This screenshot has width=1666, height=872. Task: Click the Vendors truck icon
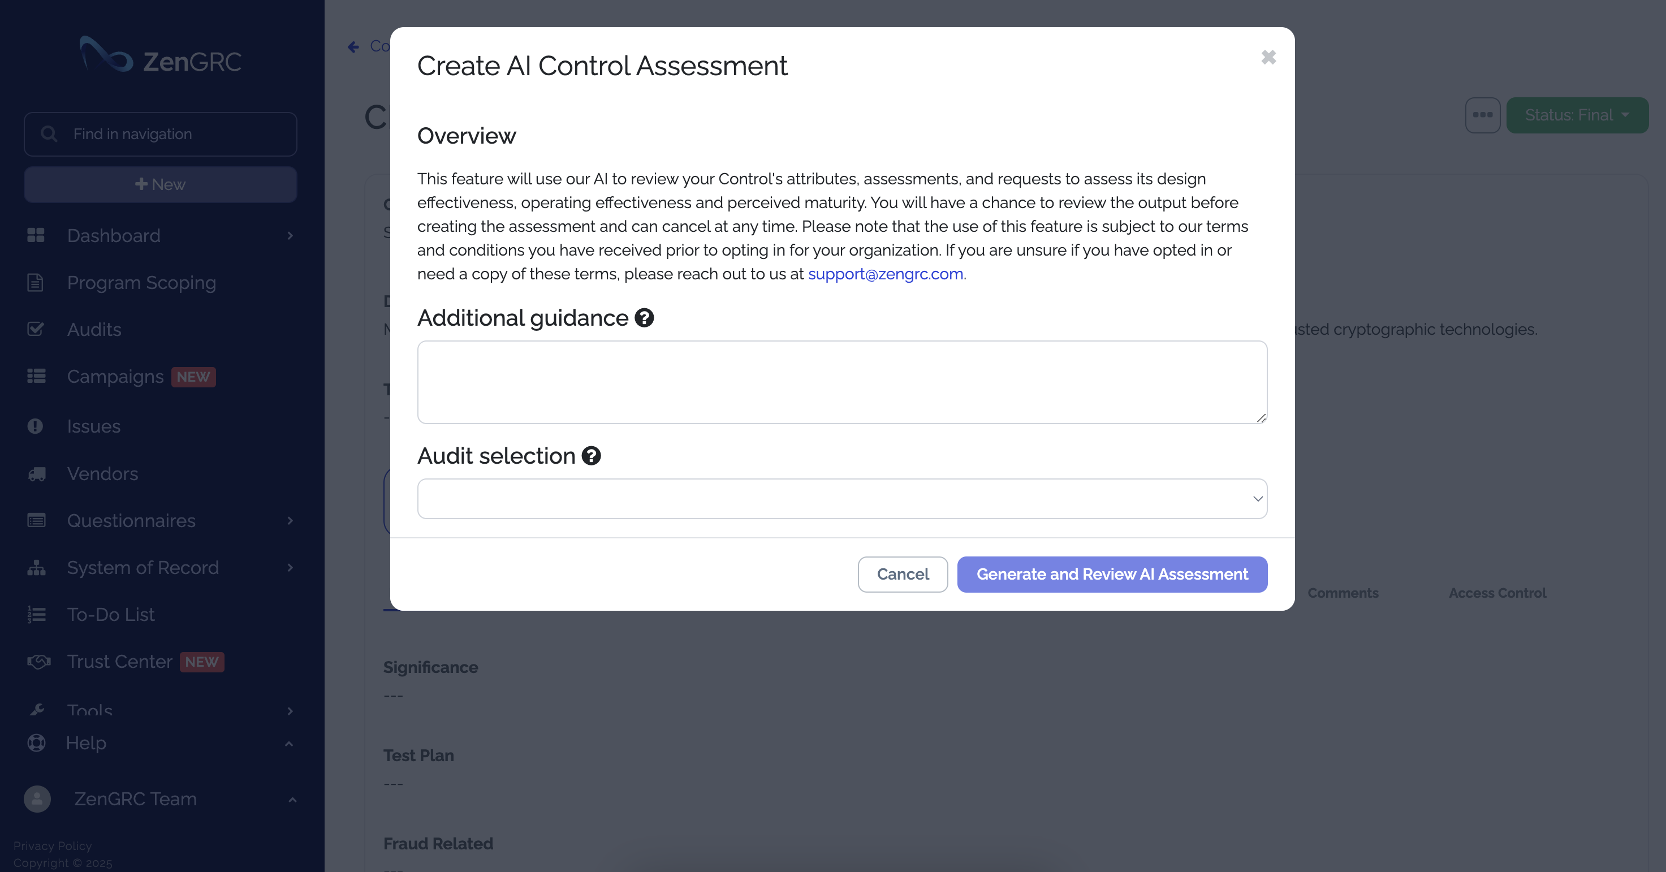[36, 473]
